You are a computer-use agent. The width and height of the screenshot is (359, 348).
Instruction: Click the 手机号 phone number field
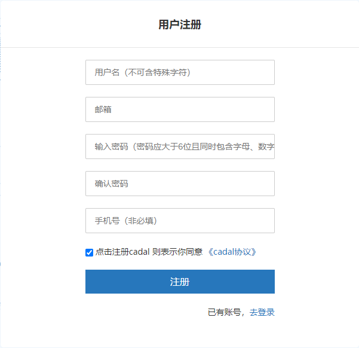[x=180, y=221]
